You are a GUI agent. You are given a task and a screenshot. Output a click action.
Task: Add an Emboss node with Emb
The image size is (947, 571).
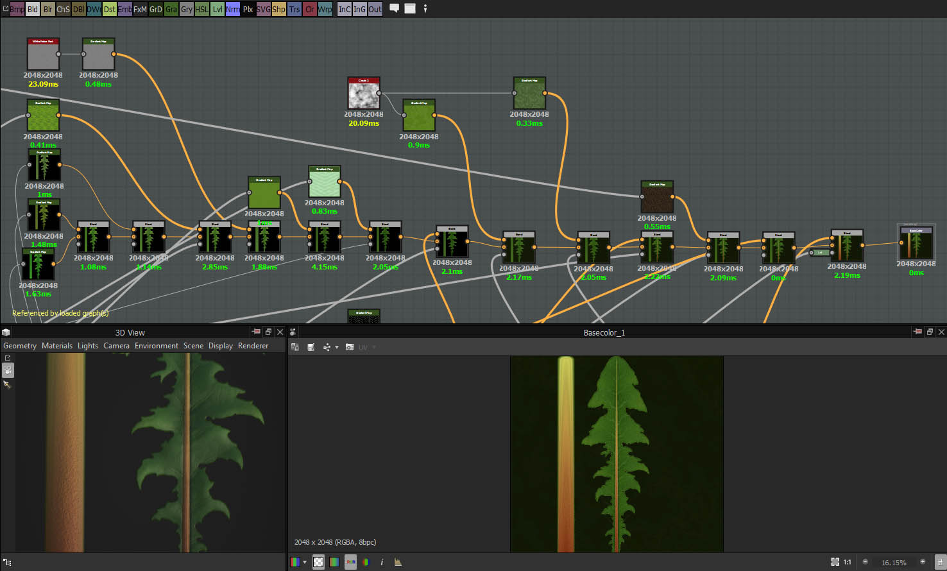125,9
